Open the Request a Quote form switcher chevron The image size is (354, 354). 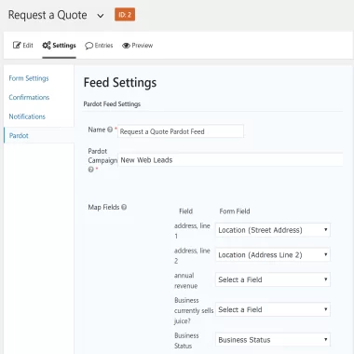101,16
